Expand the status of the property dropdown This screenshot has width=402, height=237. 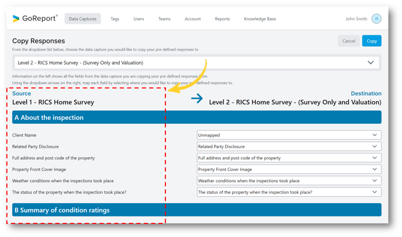pos(289,192)
